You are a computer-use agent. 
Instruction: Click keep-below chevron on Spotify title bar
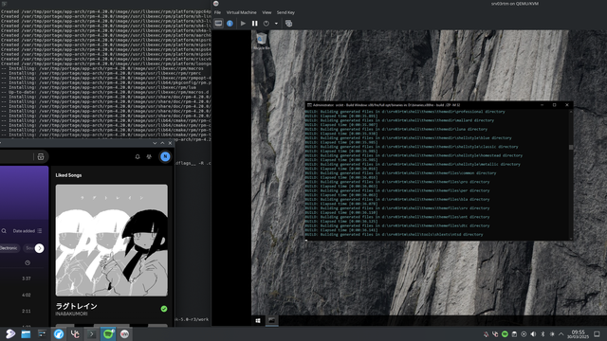point(155,143)
